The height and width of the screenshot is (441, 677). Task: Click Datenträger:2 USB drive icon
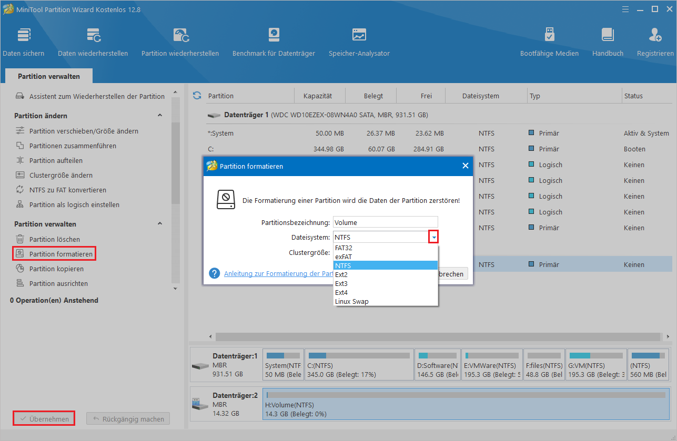(199, 404)
